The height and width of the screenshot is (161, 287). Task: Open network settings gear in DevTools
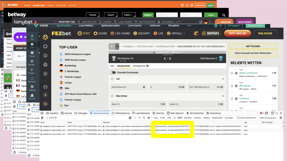[281, 118]
